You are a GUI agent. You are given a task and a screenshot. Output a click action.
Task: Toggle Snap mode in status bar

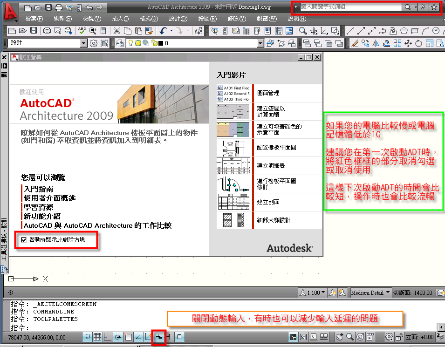(87, 337)
